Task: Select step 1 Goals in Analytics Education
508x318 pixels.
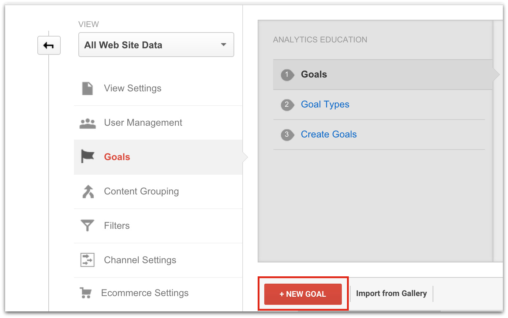Action: pyautogui.click(x=314, y=75)
